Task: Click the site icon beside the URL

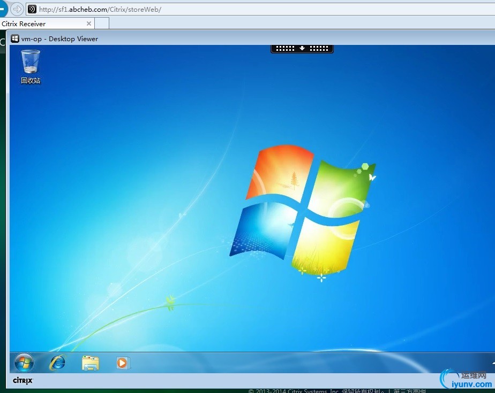Action: (x=32, y=9)
